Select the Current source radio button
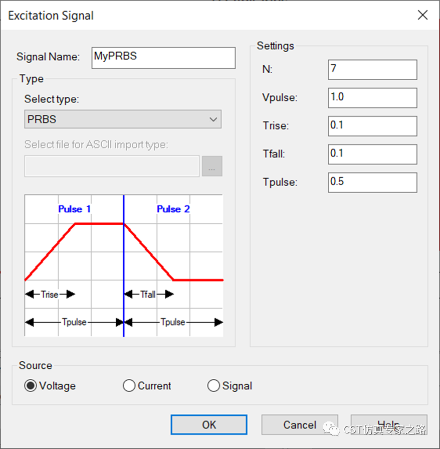 click(129, 386)
